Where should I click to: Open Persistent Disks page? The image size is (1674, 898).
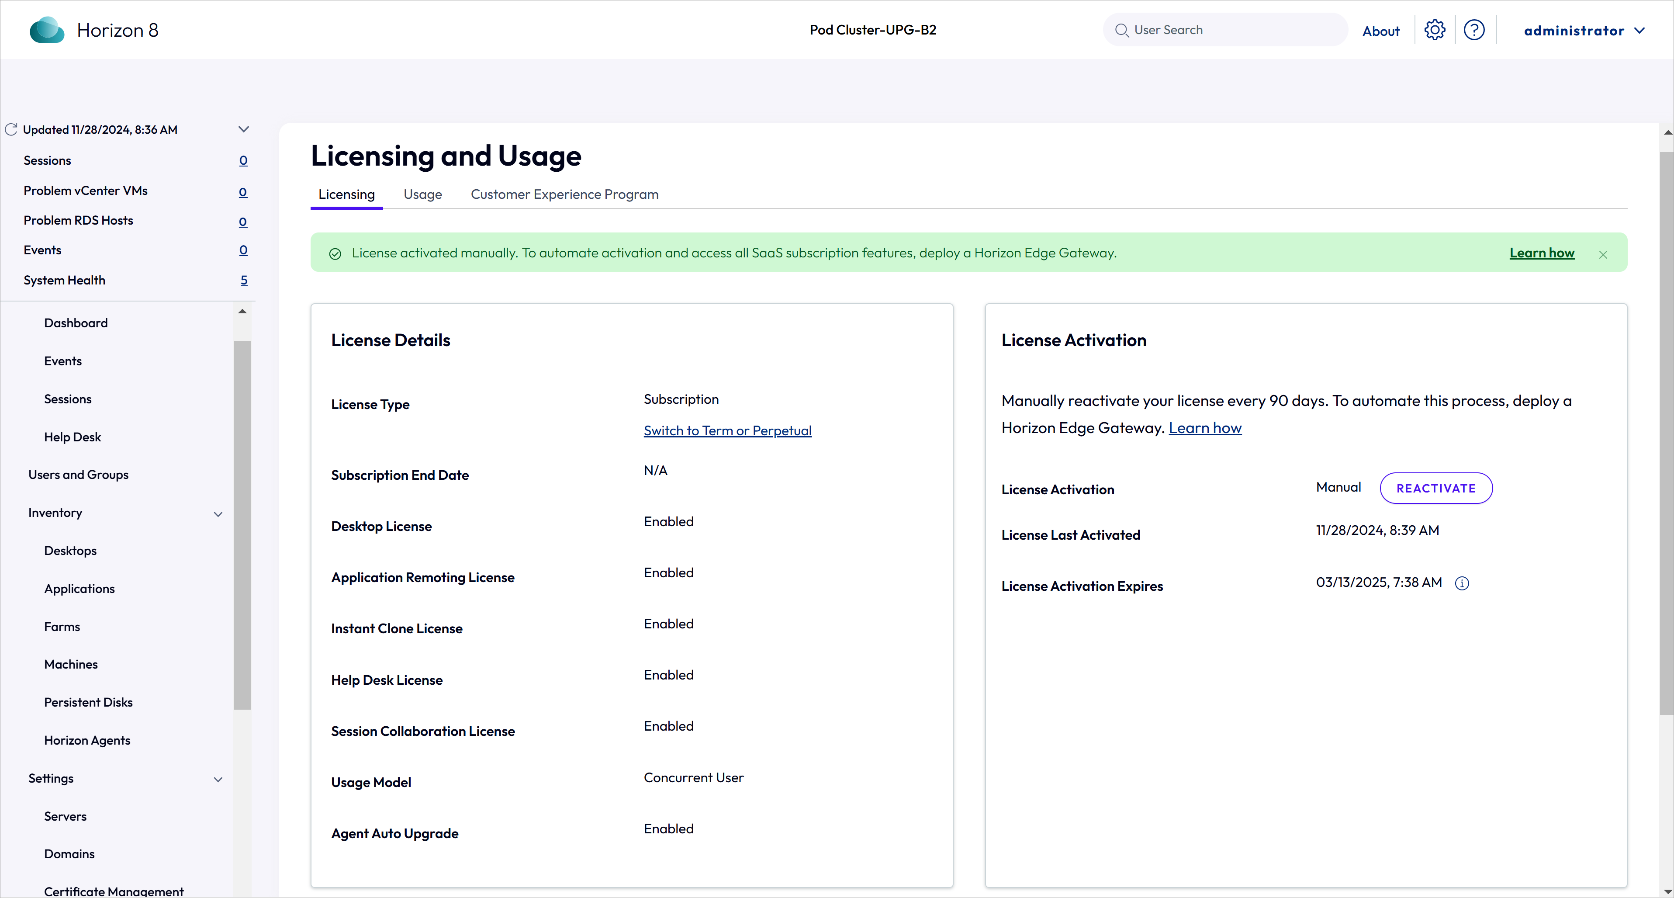coord(88,702)
